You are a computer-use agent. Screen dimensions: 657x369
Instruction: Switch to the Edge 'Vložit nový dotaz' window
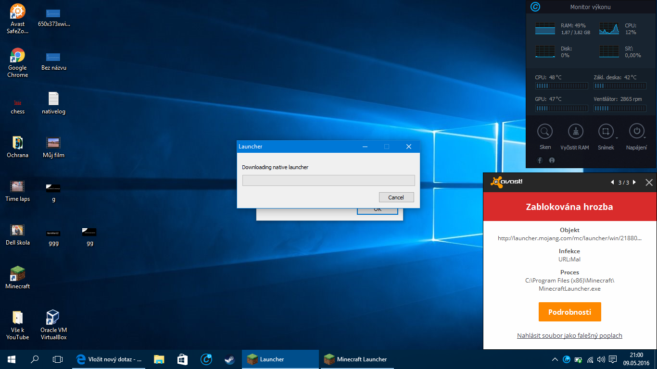[x=109, y=359]
